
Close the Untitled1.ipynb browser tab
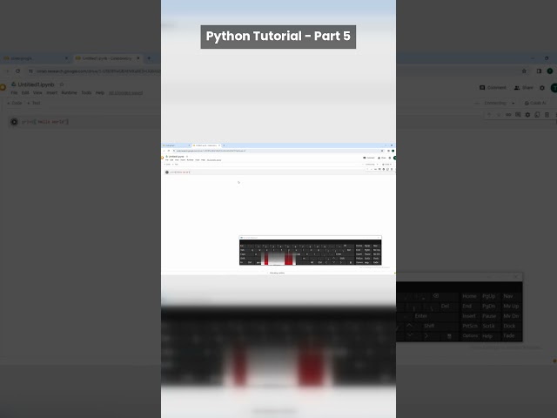click(138, 58)
